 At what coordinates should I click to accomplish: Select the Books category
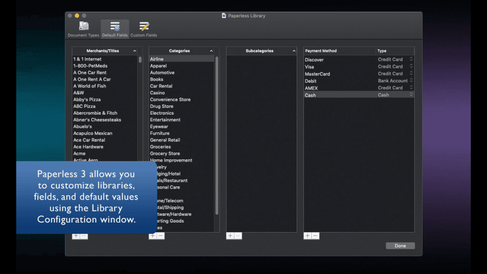tap(181, 79)
